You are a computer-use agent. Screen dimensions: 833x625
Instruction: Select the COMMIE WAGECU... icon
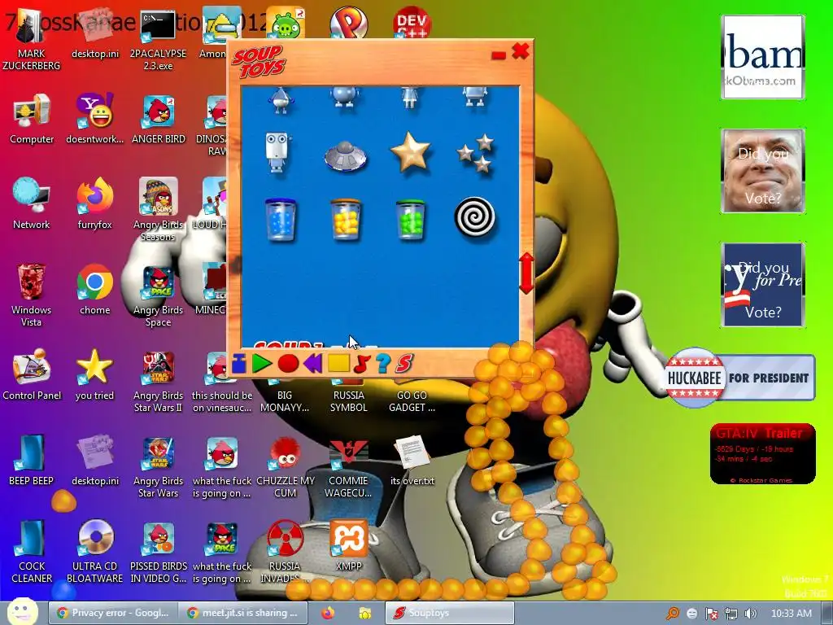(x=348, y=466)
